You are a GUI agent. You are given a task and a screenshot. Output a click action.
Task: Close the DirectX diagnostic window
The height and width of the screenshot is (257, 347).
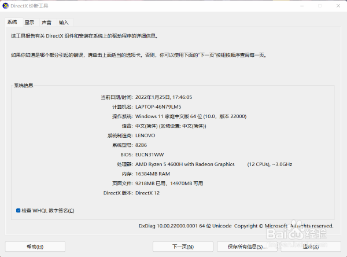tap(338, 6)
